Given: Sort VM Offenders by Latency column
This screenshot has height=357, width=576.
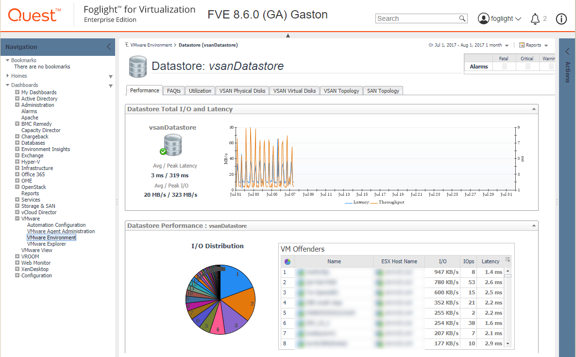Looking at the screenshot, I should click(491, 261).
